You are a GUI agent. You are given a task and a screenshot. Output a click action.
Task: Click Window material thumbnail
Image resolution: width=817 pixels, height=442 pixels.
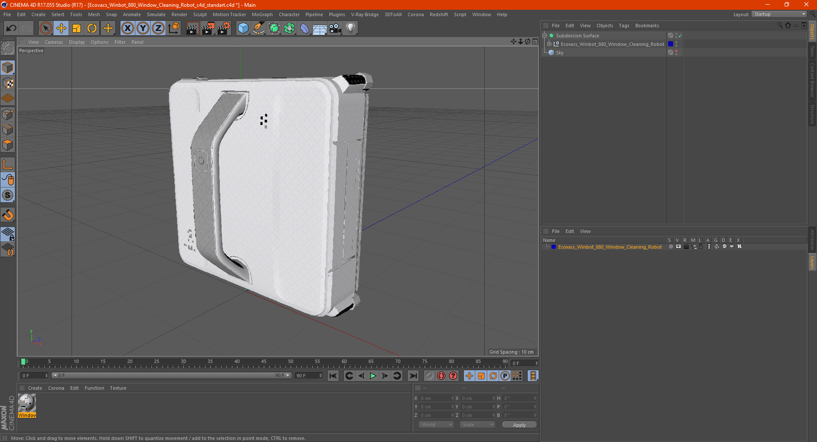coord(27,403)
